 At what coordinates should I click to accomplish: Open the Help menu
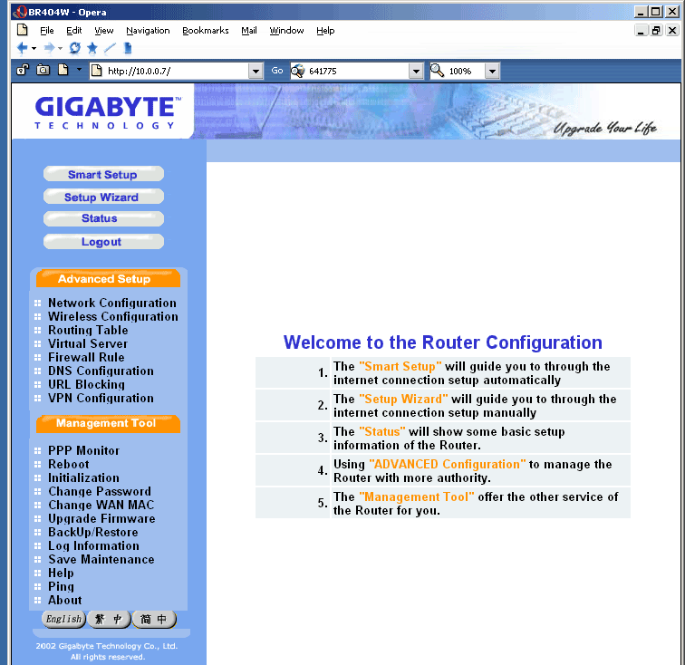tap(325, 31)
